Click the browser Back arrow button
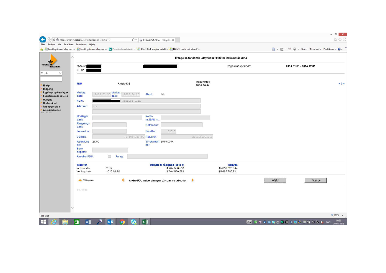This screenshot has width=386, height=273. 43,40
